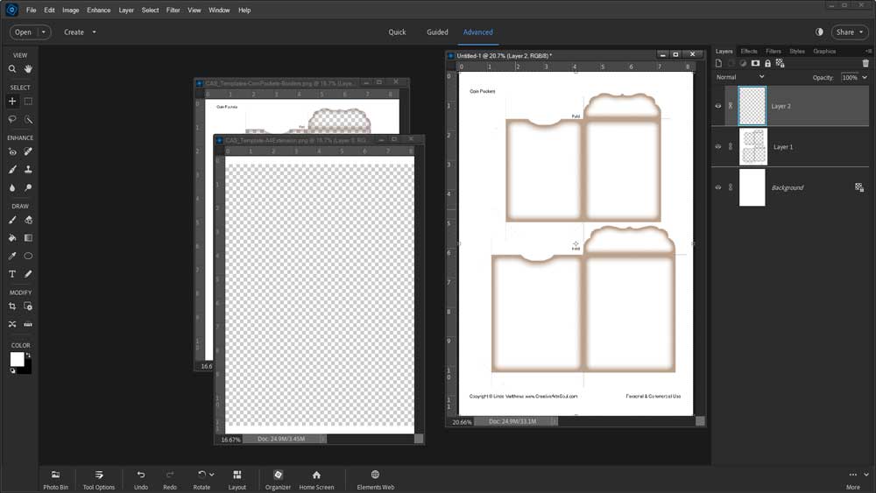Expand the More panels arrow

(x=866, y=475)
